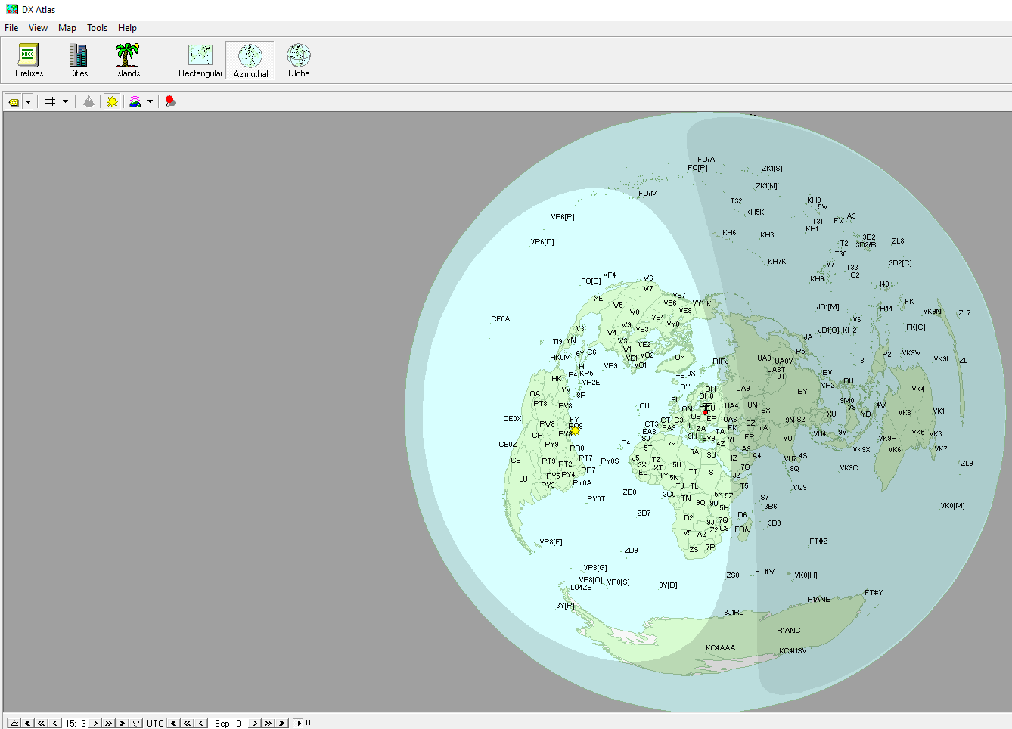Open the grid options dropdown arrow
Screen dimensions: 1012x729
click(65, 101)
